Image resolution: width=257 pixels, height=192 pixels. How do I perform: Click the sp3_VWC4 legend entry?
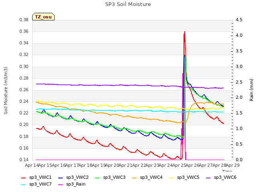147,178
